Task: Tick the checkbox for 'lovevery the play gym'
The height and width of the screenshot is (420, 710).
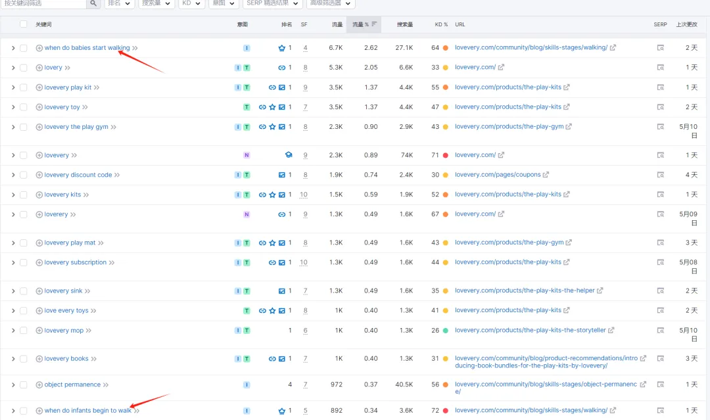Action: tap(23, 127)
